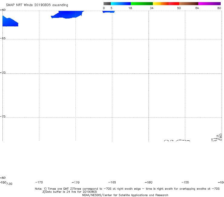
Task: Select the green segment of the colorbar
Action: point(142,4)
